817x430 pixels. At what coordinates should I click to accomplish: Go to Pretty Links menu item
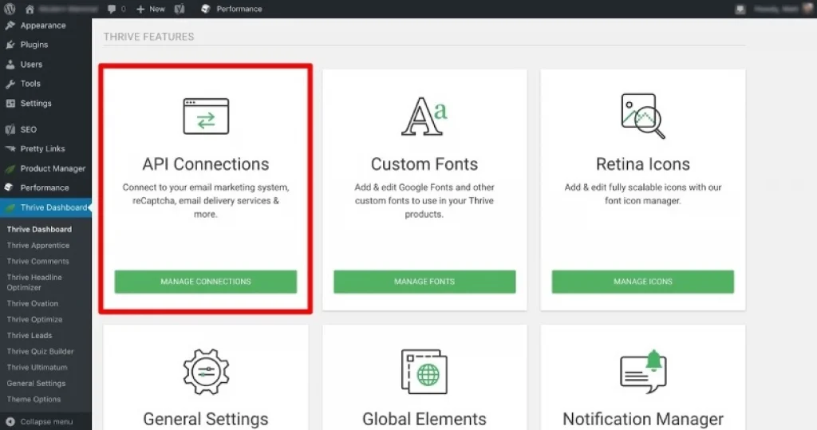[42, 148]
